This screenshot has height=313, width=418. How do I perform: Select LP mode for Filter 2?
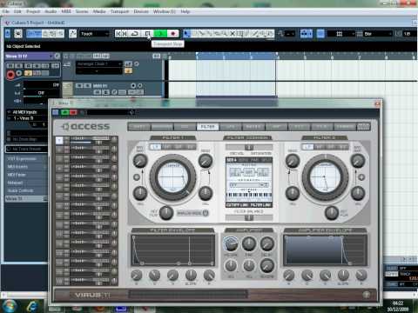pyautogui.click(x=307, y=147)
